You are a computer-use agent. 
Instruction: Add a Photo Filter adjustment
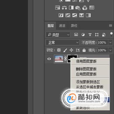(x=78, y=8)
